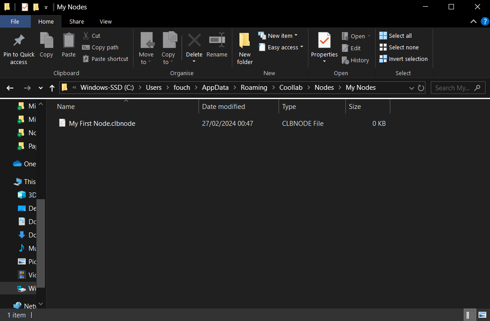490x321 pixels.
Task: Collapse the ribbon with the chevron
Action: coord(474,21)
